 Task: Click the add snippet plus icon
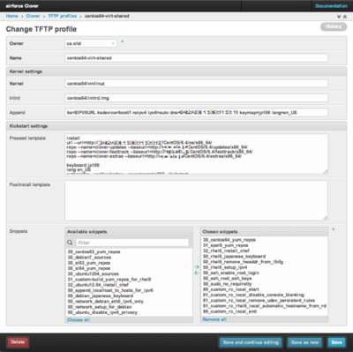click(334, 229)
